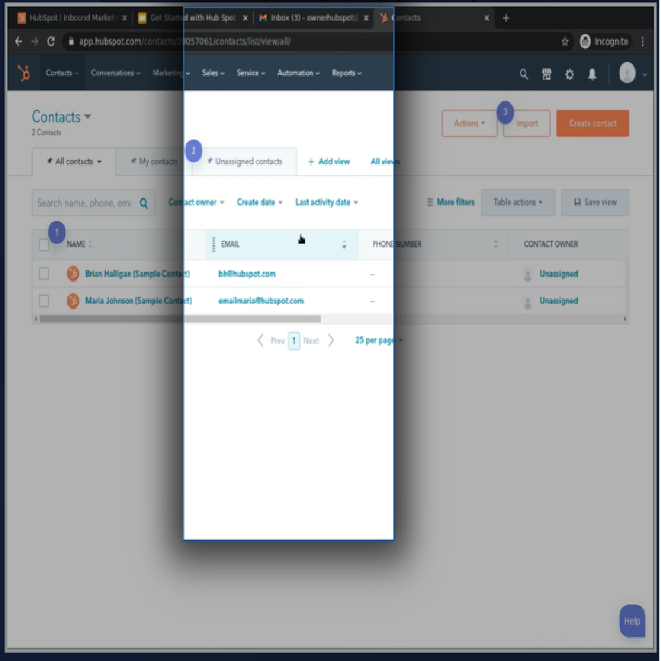The width and height of the screenshot is (661, 661).
Task: Open the Marketplace icon in navbar
Action: click(546, 74)
